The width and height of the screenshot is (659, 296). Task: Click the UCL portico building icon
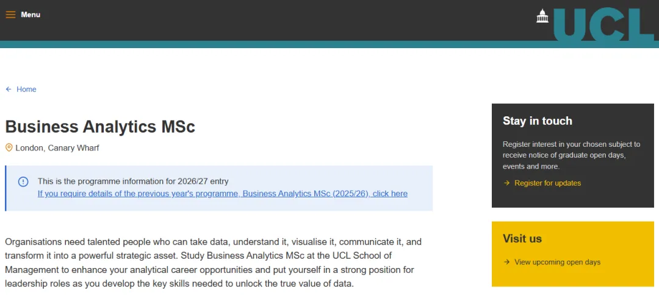pyautogui.click(x=542, y=16)
